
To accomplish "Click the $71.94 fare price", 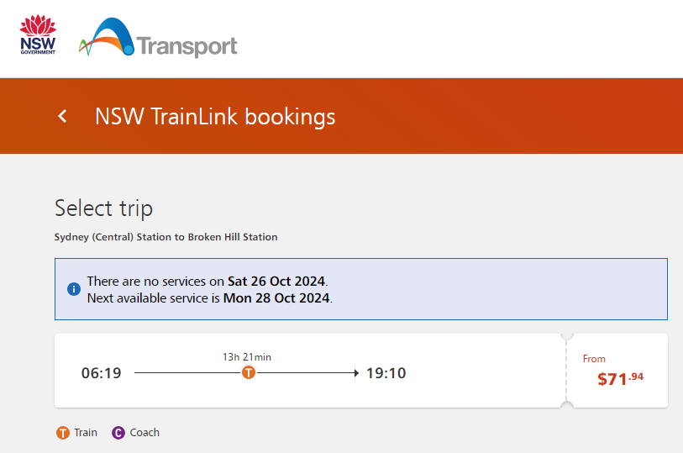I will (x=620, y=378).
